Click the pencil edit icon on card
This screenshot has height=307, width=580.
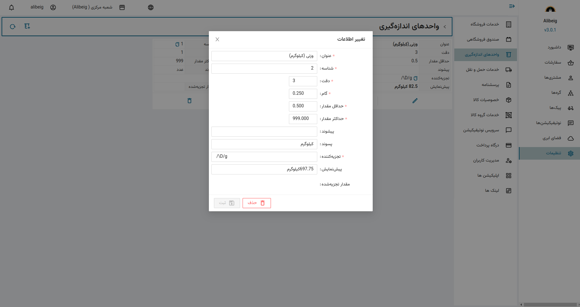pos(415,101)
